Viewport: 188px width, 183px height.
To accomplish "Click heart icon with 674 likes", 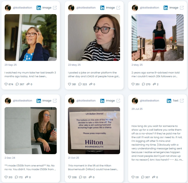I will tap(6, 84).
